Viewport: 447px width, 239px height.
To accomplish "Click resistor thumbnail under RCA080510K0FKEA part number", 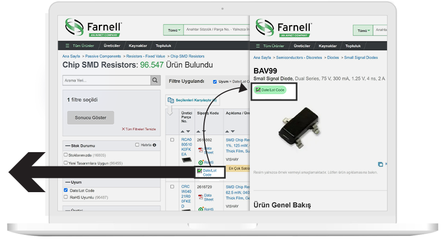I will [187, 160].
